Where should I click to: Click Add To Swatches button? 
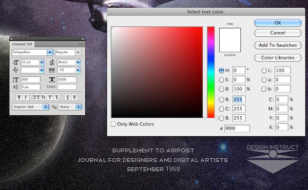click(278, 45)
